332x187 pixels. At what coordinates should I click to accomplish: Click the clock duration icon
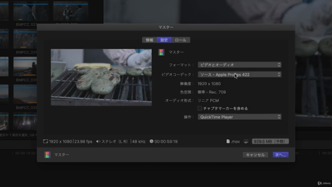pyautogui.click(x=151, y=141)
